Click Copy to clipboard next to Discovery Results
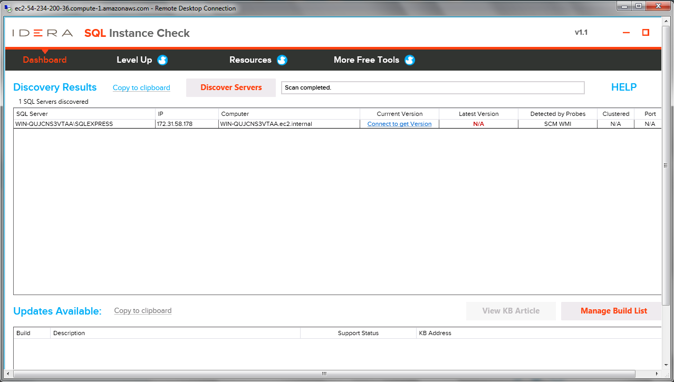Viewport: 674px width, 382px height. pos(141,88)
